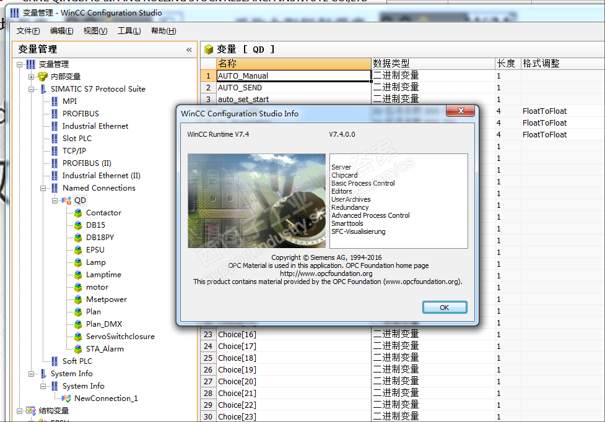Click the data type cell for Choice[23]
The height and width of the screenshot is (422, 605).
click(433, 417)
